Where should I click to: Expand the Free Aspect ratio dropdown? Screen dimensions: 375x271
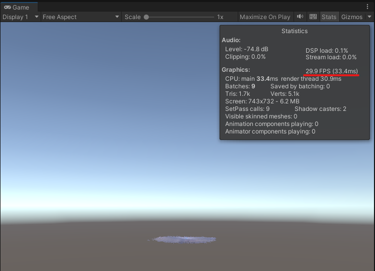click(81, 17)
